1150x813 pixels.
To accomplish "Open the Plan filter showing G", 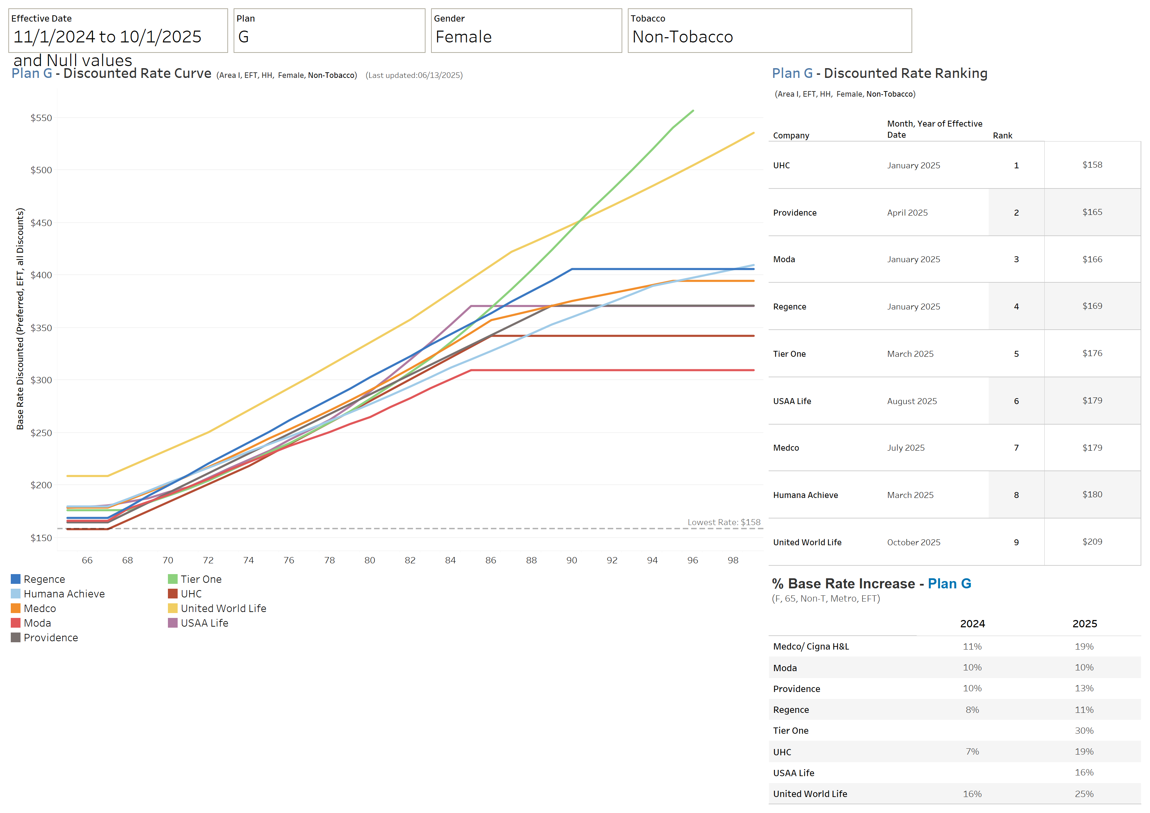I will click(x=329, y=31).
